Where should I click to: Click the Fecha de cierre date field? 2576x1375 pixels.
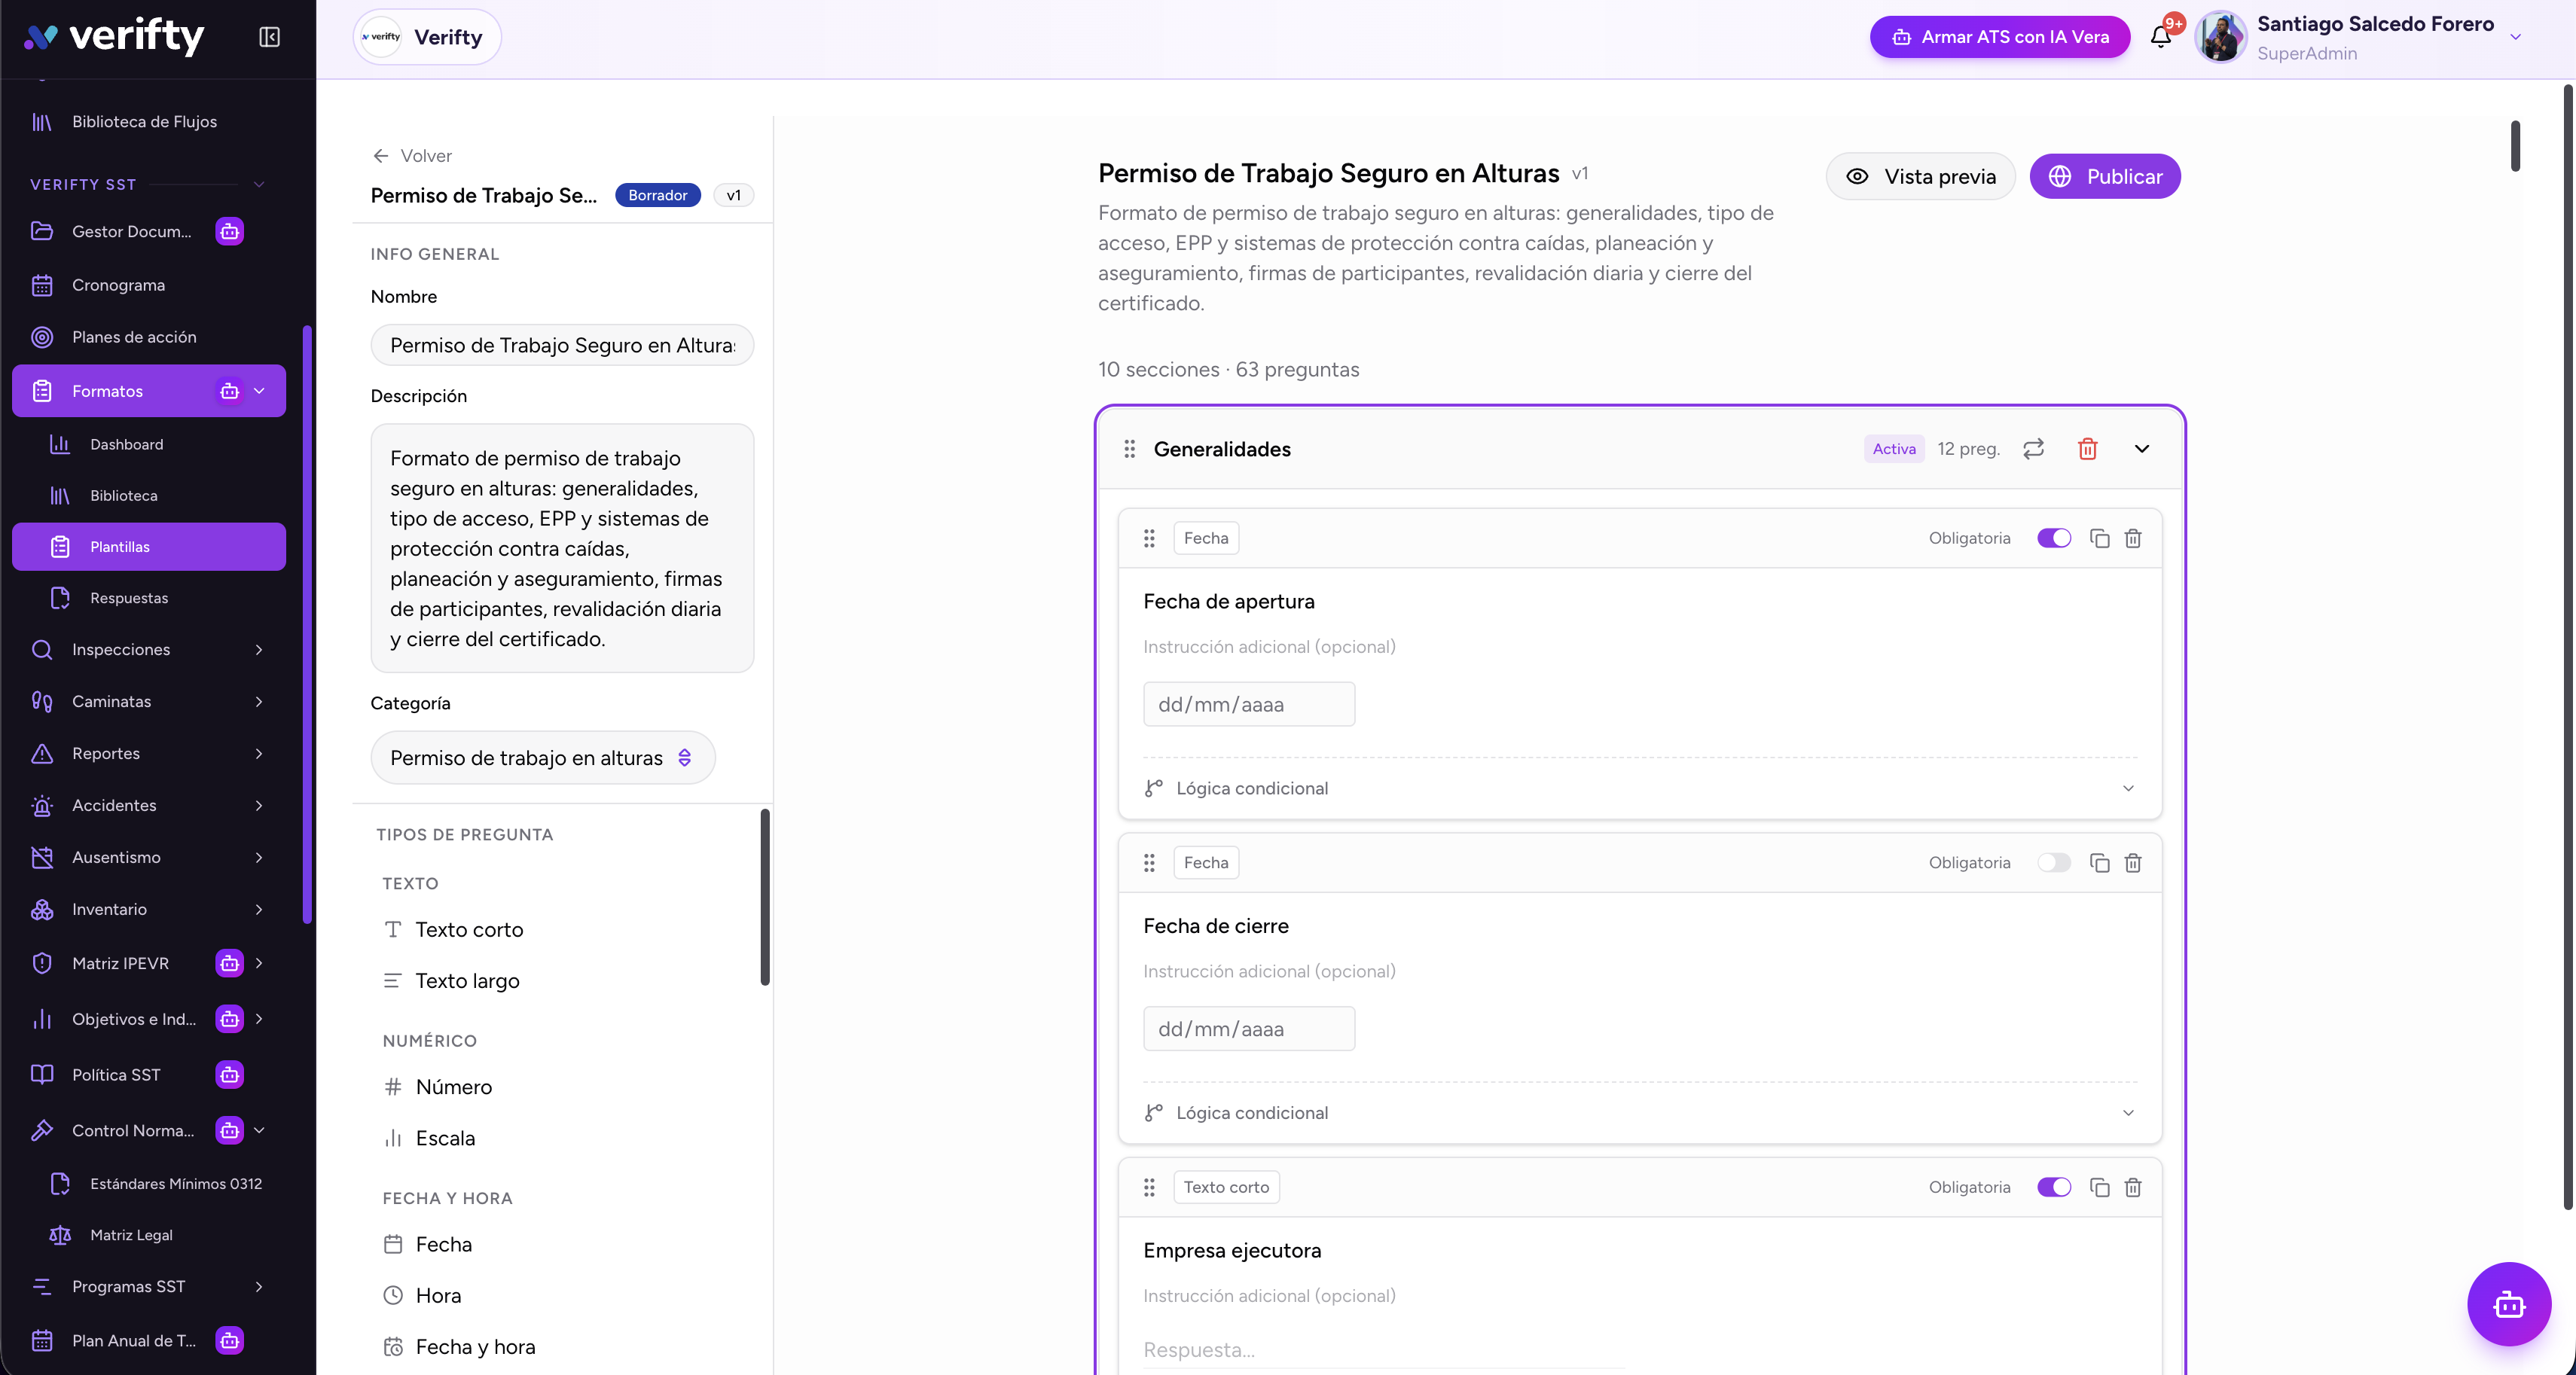click(x=1249, y=1029)
